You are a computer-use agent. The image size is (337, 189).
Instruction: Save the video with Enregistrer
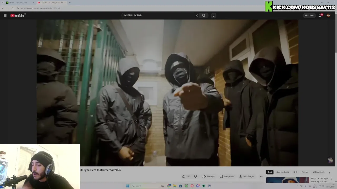(227, 176)
